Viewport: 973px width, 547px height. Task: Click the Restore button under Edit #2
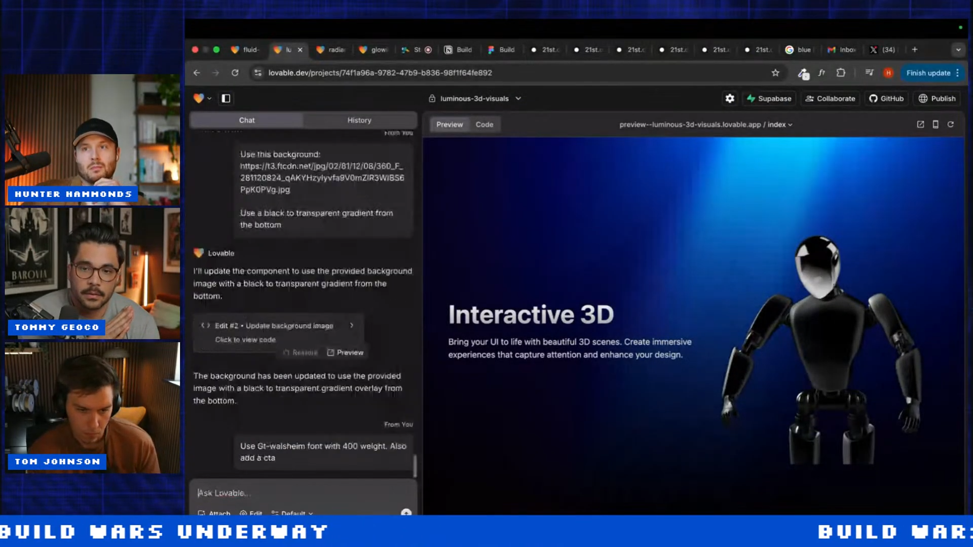click(x=301, y=353)
